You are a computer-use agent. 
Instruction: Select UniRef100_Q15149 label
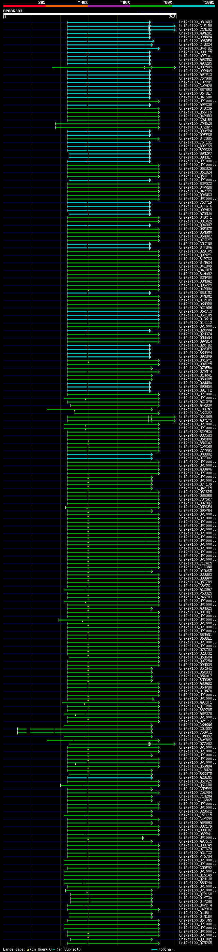[x=196, y=875]
